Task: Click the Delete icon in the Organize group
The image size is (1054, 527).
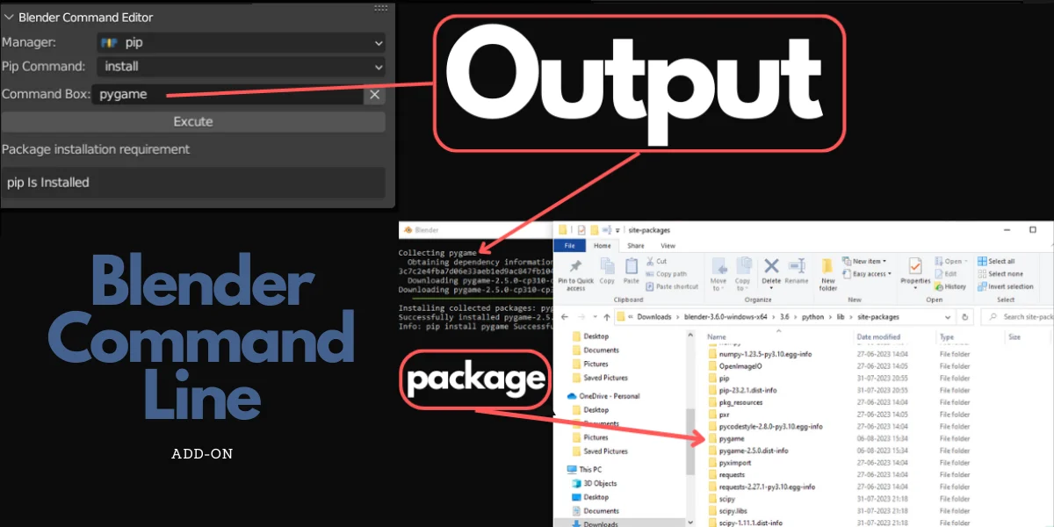Action: tap(770, 268)
